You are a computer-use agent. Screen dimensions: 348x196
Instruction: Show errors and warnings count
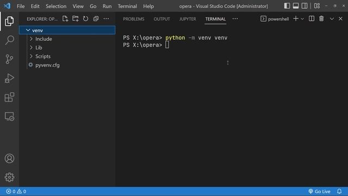[16, 191]
